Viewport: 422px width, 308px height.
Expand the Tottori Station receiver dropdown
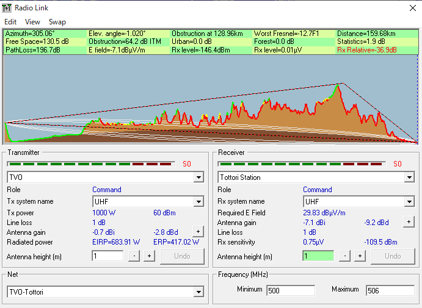(409, 177)
